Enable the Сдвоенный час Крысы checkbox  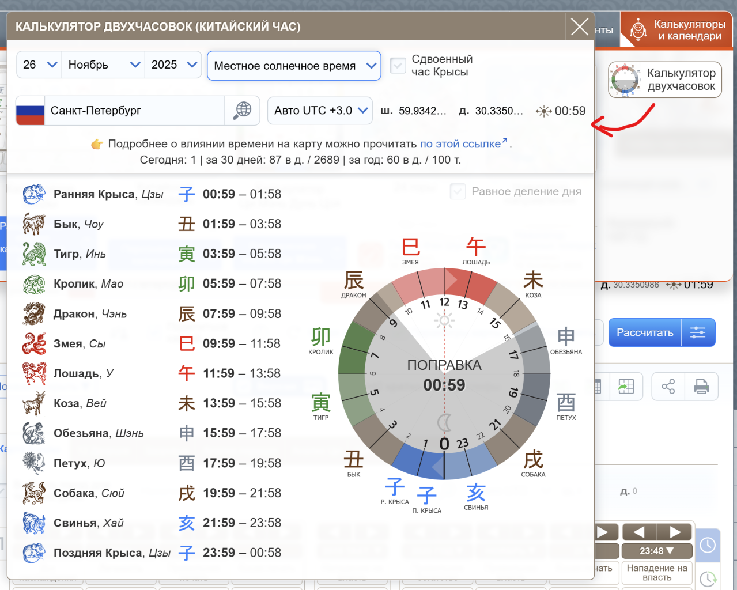[398, 66]
